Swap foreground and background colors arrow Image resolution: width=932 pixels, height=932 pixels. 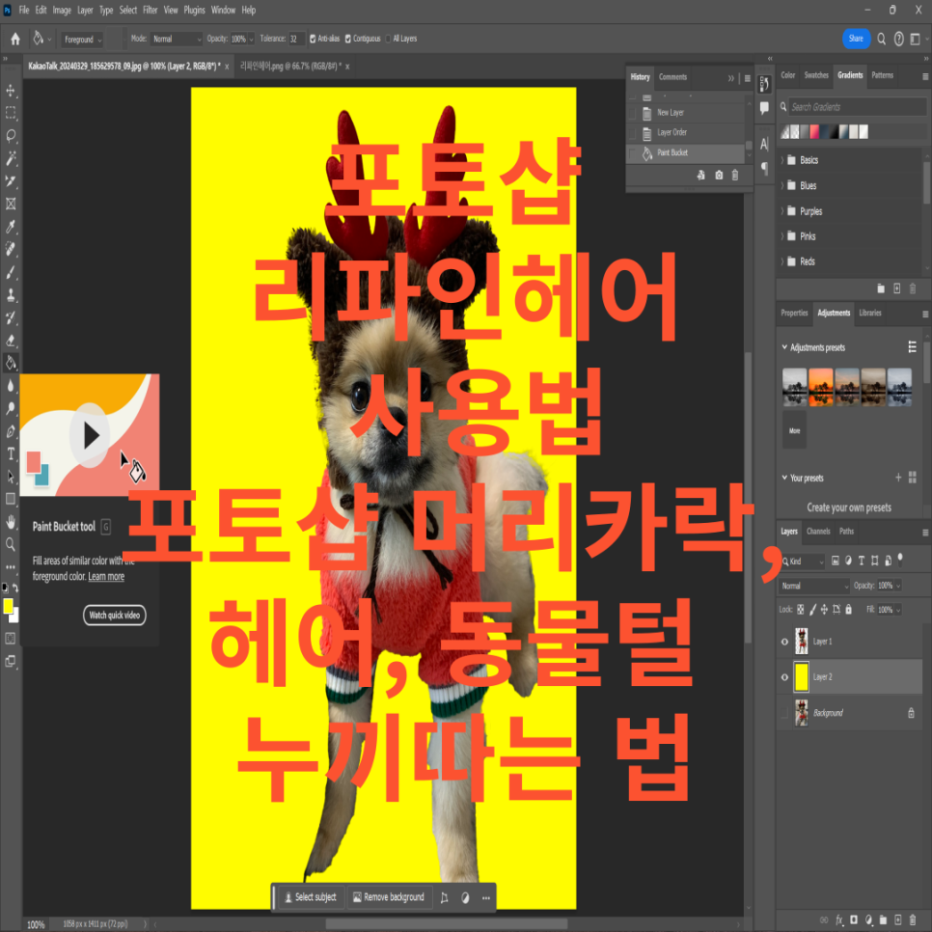pyautogui.click(x=15, y=588)
